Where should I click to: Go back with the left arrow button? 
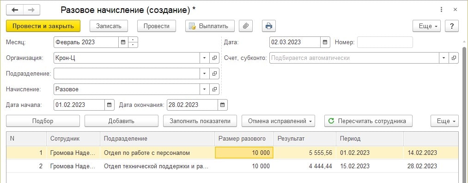[15, 10]
